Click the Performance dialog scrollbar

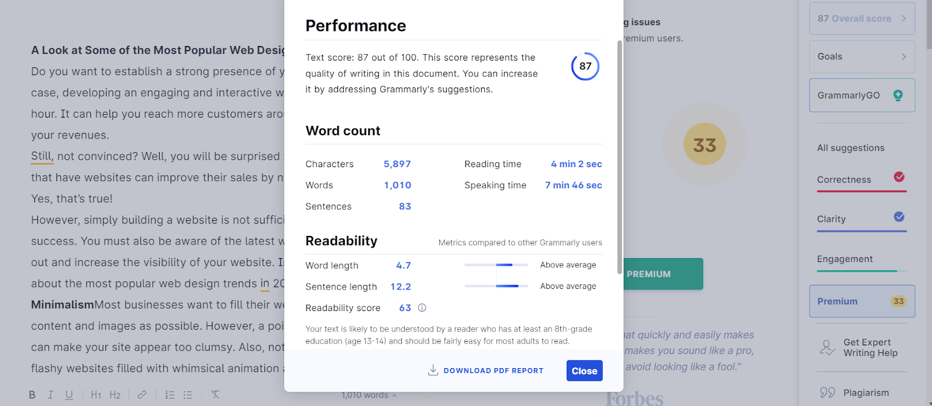coord(619,157)
